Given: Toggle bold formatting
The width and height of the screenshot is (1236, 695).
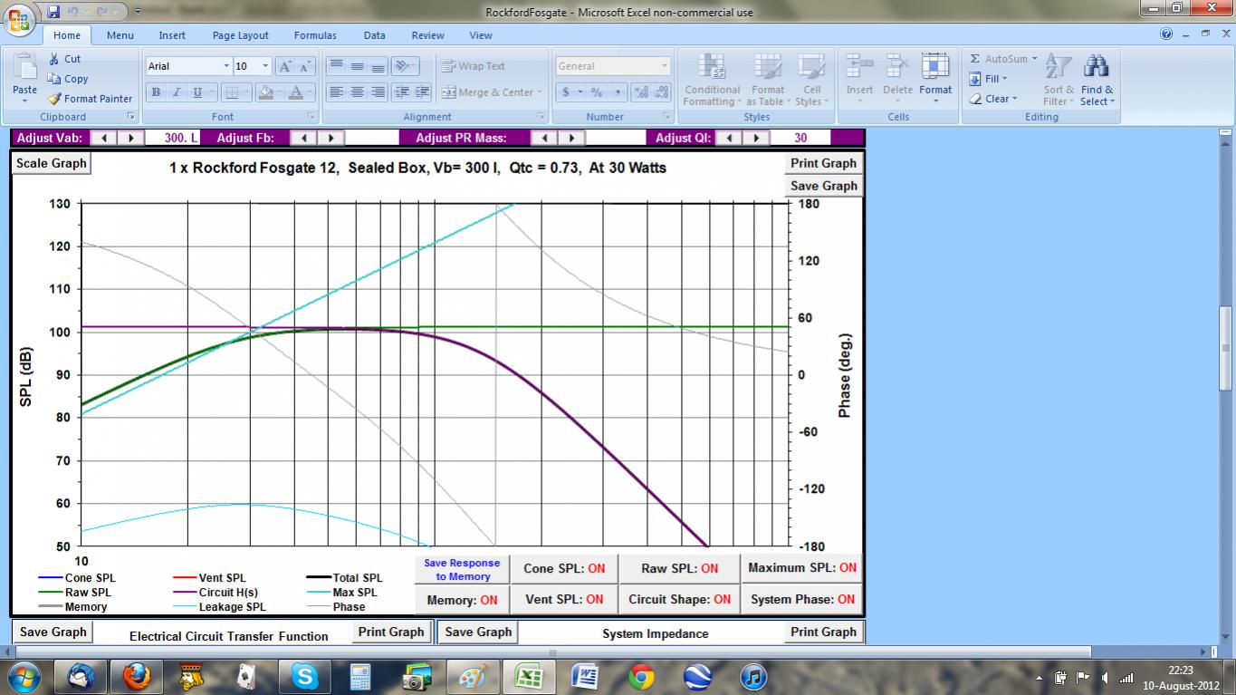Looking at the screenshot, I should [156, 92].
